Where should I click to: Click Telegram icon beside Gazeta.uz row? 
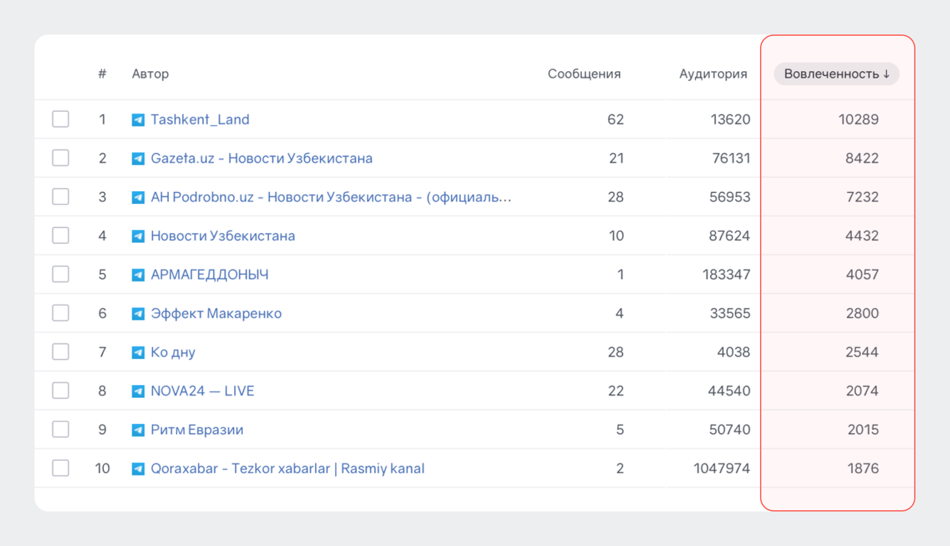[x=138, y=158]
